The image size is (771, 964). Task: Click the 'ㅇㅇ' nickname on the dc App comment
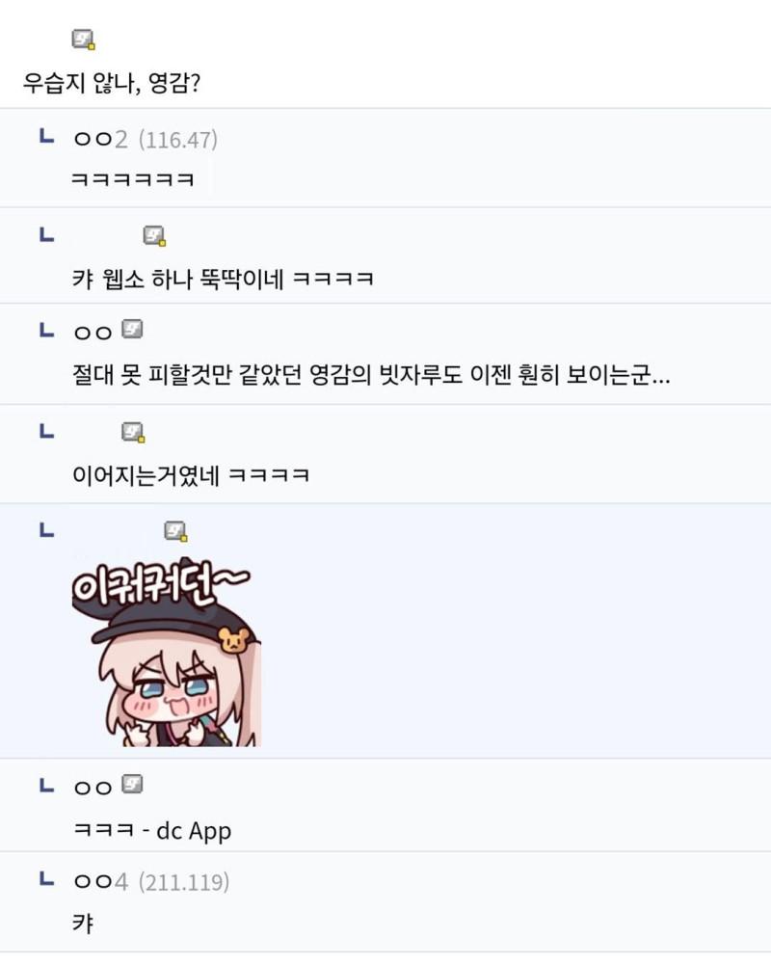(x=93, y=789)
